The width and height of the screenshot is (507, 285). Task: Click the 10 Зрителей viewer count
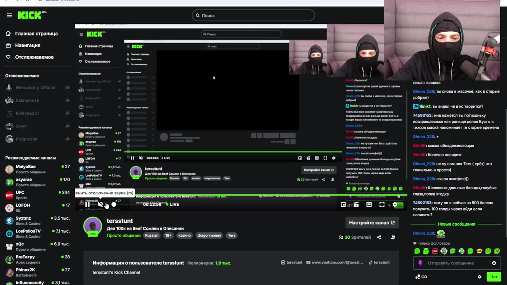coord(355,237)
